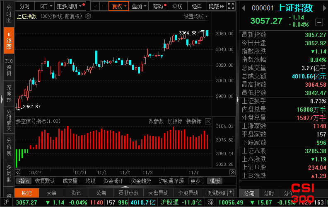This screenshot has height=207, width=328.
Task: Select 资金趋势 indicator
Action: pyautogui.click(x=141, y=181)
